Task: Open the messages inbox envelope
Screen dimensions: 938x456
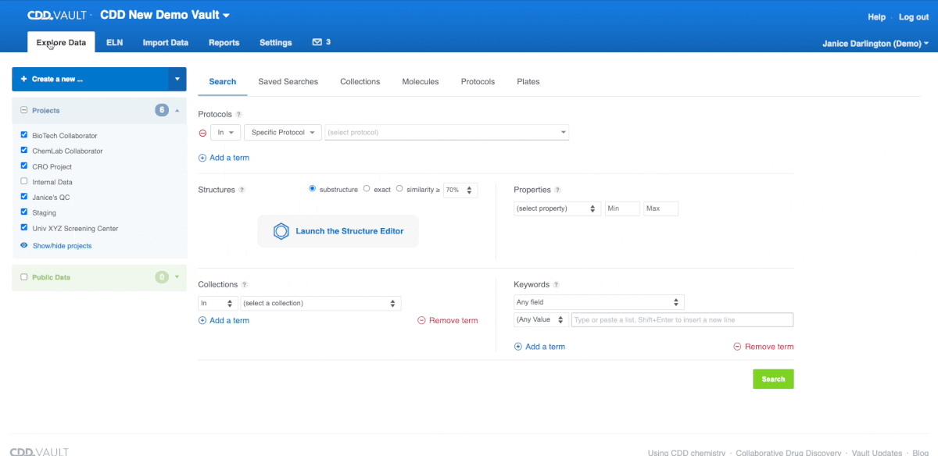Action: coord(316,43)
